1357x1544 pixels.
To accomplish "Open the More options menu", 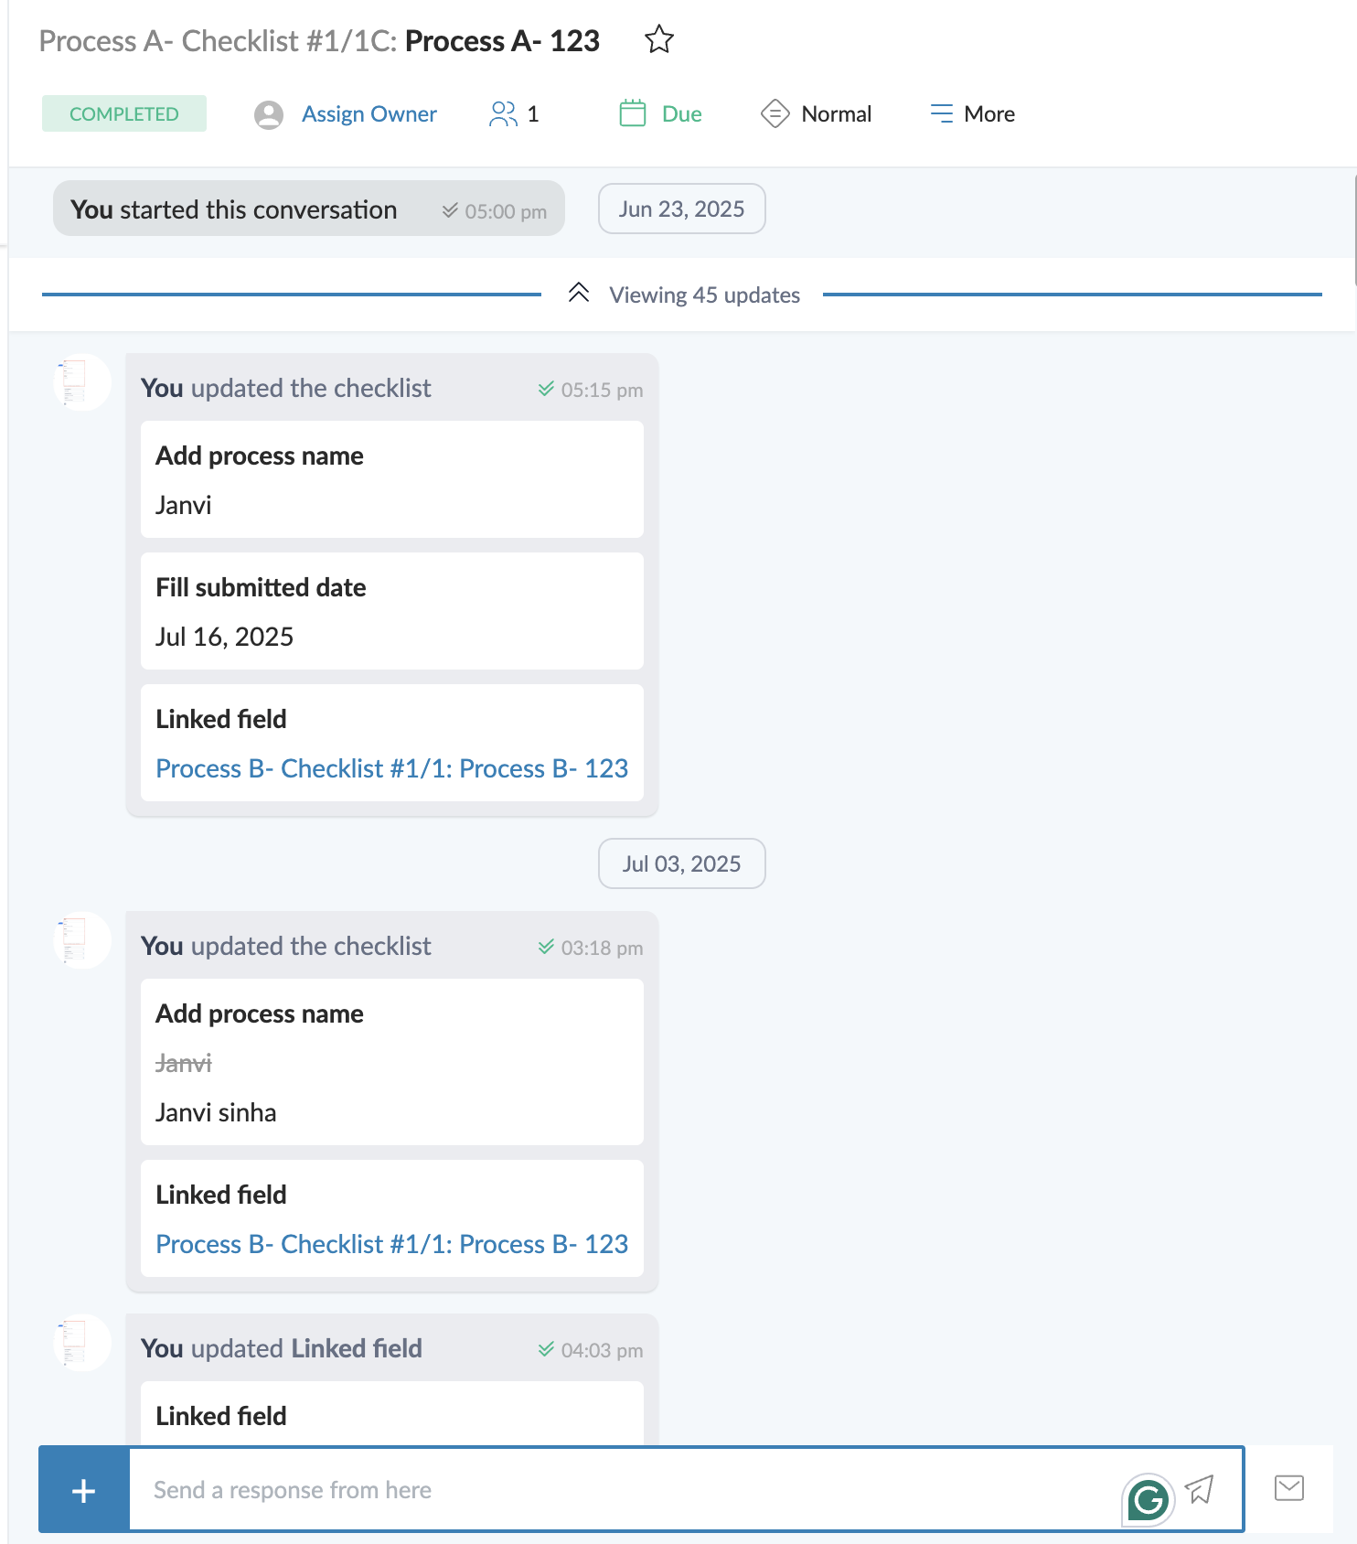I will click(973, 113).
